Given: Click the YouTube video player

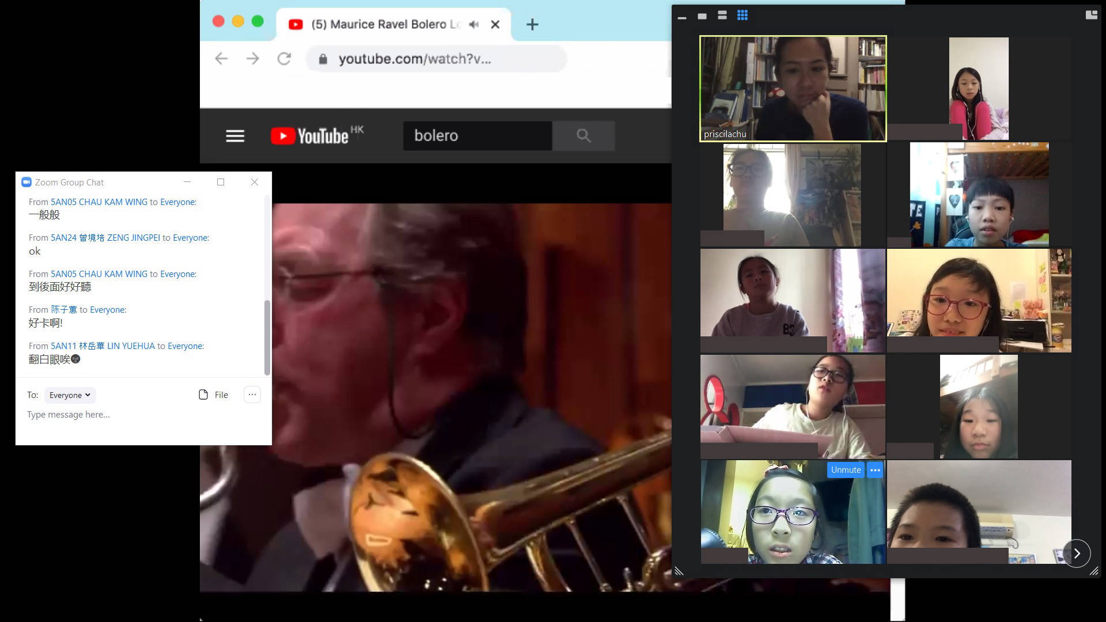Looking at the screenshot, I should point(471,397).
